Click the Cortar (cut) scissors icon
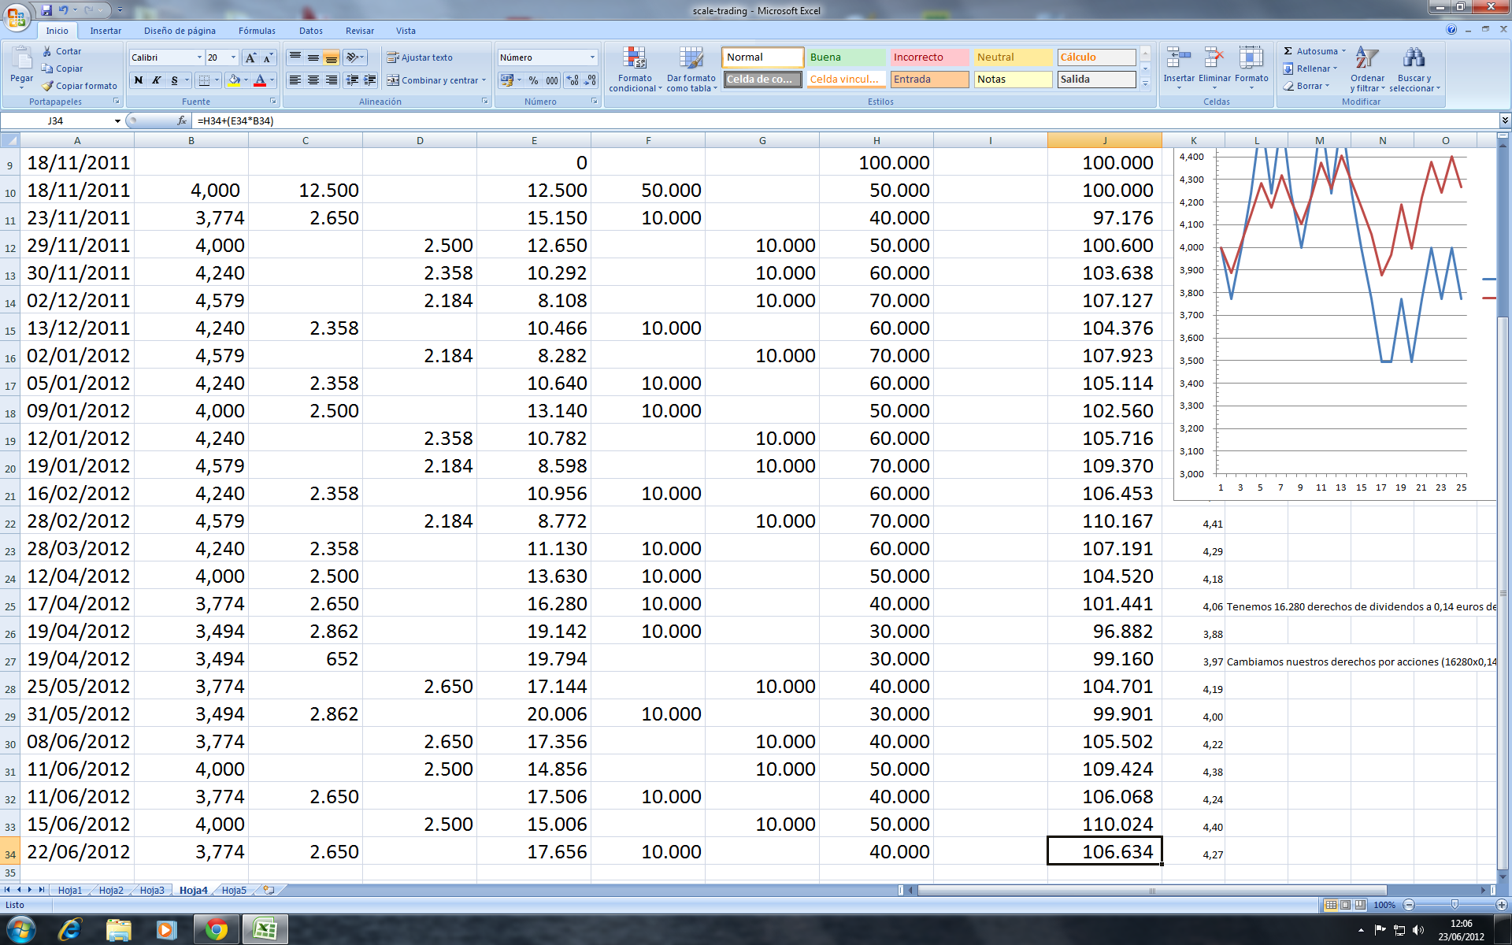 click(x=47, y=51)
